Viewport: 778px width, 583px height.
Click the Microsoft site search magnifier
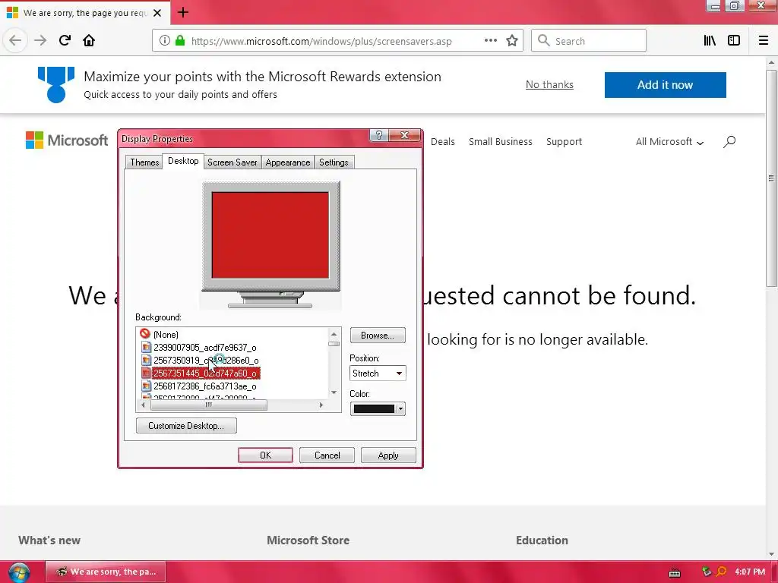click(x=729, y=142)
